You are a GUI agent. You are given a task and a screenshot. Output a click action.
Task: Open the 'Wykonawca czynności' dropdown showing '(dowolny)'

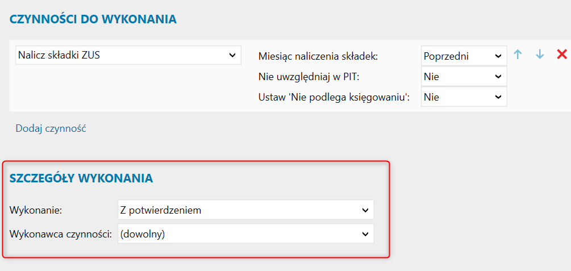(x=245, y=234)
